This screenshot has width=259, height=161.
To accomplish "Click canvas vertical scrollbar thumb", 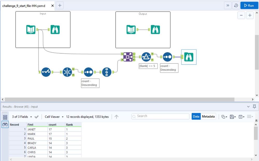I will tap(257, 52).
